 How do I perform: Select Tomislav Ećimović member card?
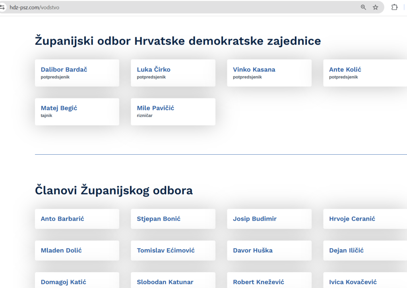[173, 250]
